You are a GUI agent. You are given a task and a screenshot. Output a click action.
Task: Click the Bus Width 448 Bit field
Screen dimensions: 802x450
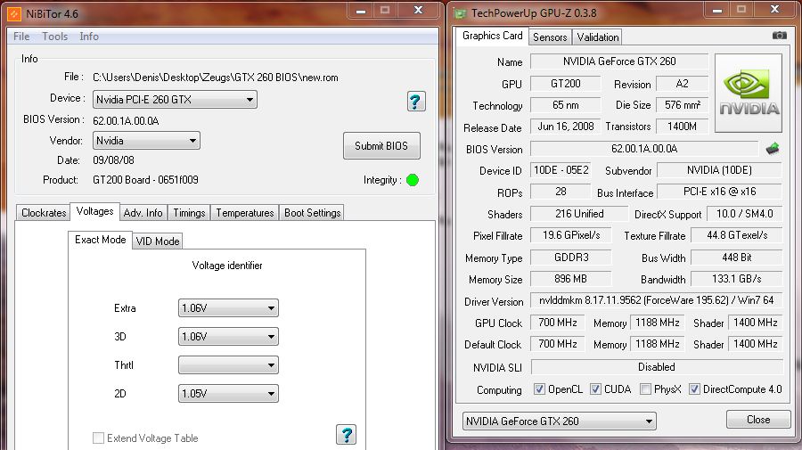point(737,258)
